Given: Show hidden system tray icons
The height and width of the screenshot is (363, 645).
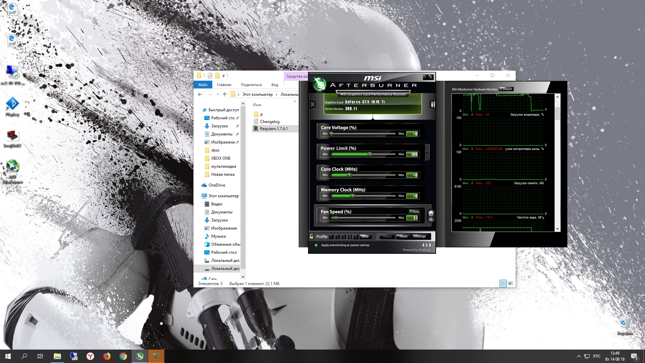Looking at the screenshot, I should [x=578, y=356].
